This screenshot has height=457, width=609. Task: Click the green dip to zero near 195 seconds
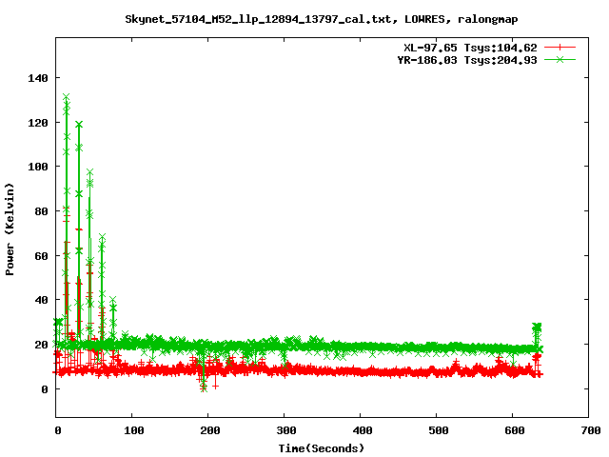(204, 387)
